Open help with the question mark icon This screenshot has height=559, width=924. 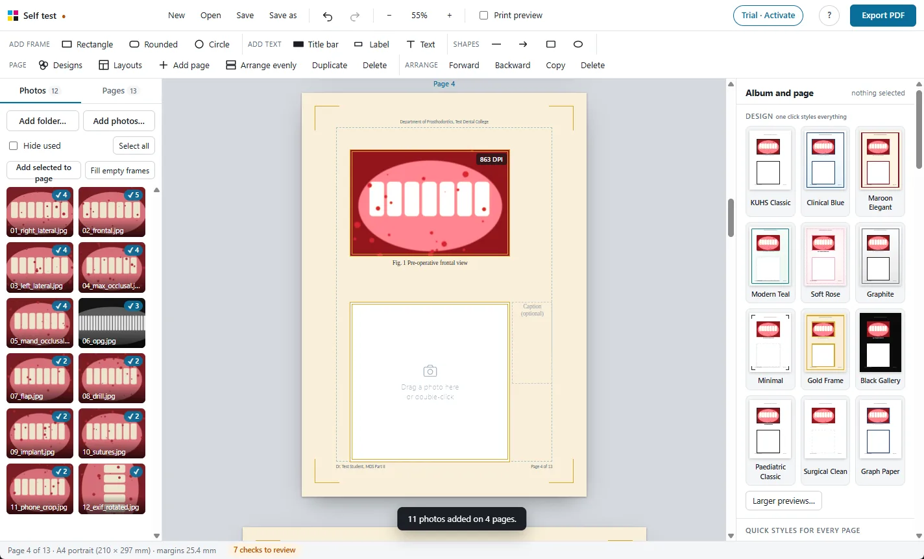tap(829, 16)
